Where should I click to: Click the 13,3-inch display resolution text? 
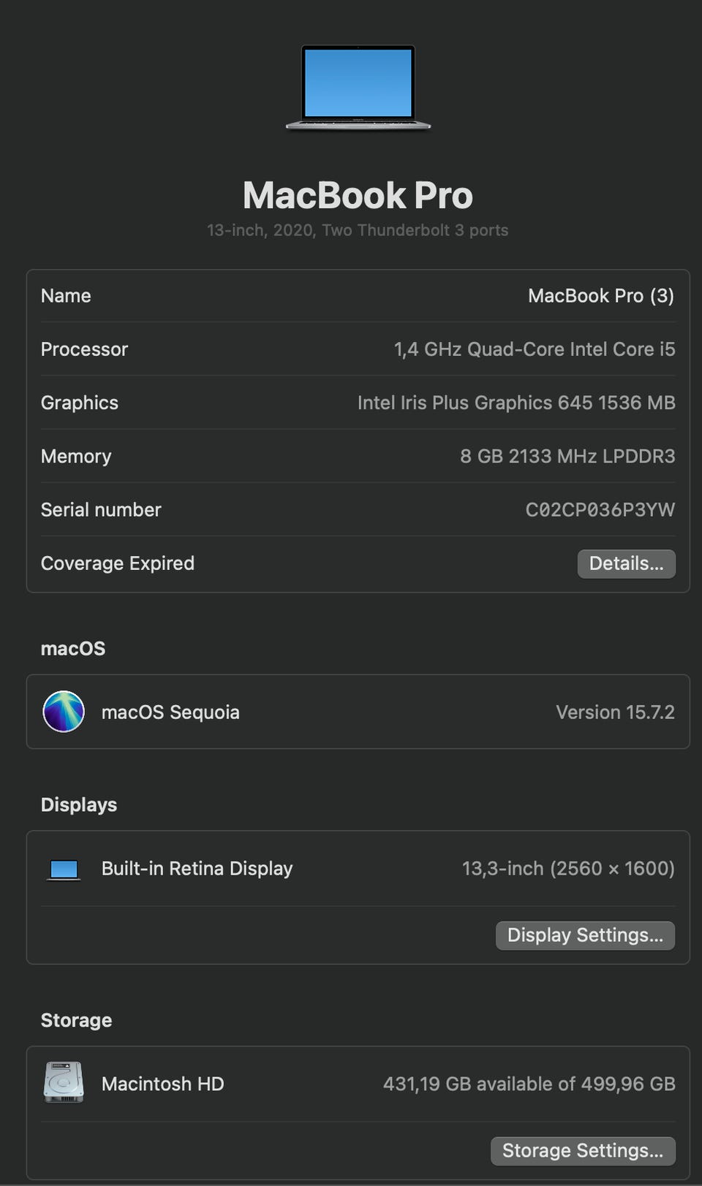[x=567, y=869]
